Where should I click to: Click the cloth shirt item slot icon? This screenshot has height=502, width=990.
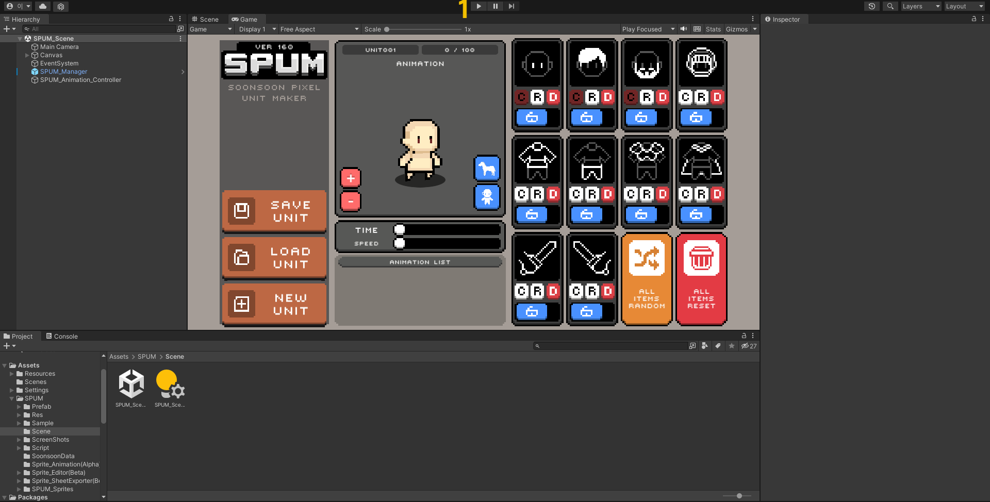[x=537, y=161]
